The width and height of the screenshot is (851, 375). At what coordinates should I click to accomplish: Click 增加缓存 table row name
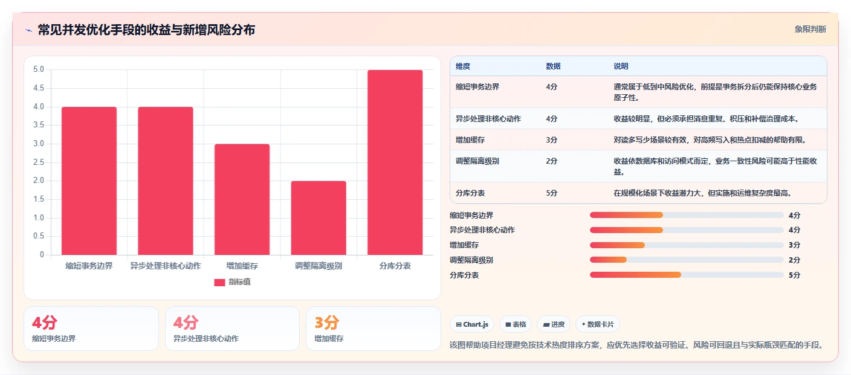(470, 139)
